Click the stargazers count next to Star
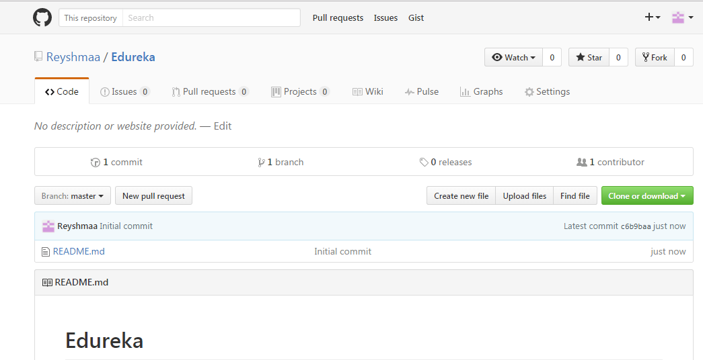Screen dimensions: 703x360 [x=618, y=57]
